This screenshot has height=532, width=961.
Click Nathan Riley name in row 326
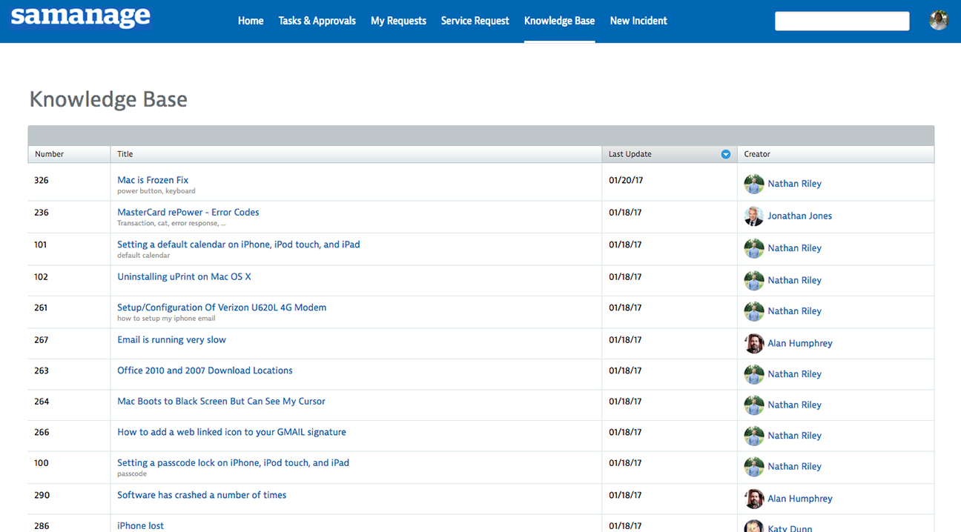coord(795,184)
